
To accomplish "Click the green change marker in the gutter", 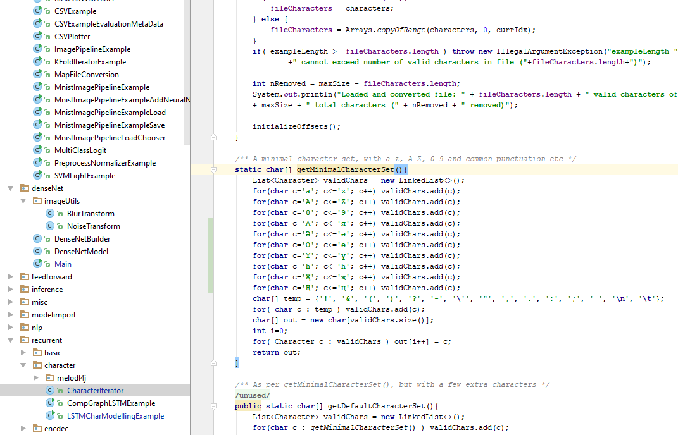I will coord(211,255).
